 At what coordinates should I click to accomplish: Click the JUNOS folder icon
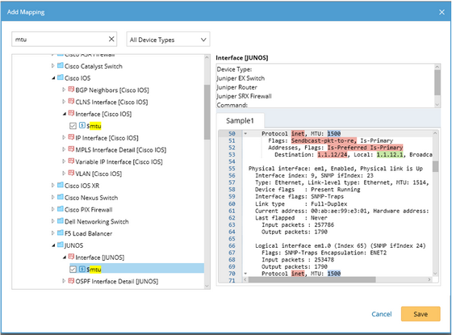[61, 245]
